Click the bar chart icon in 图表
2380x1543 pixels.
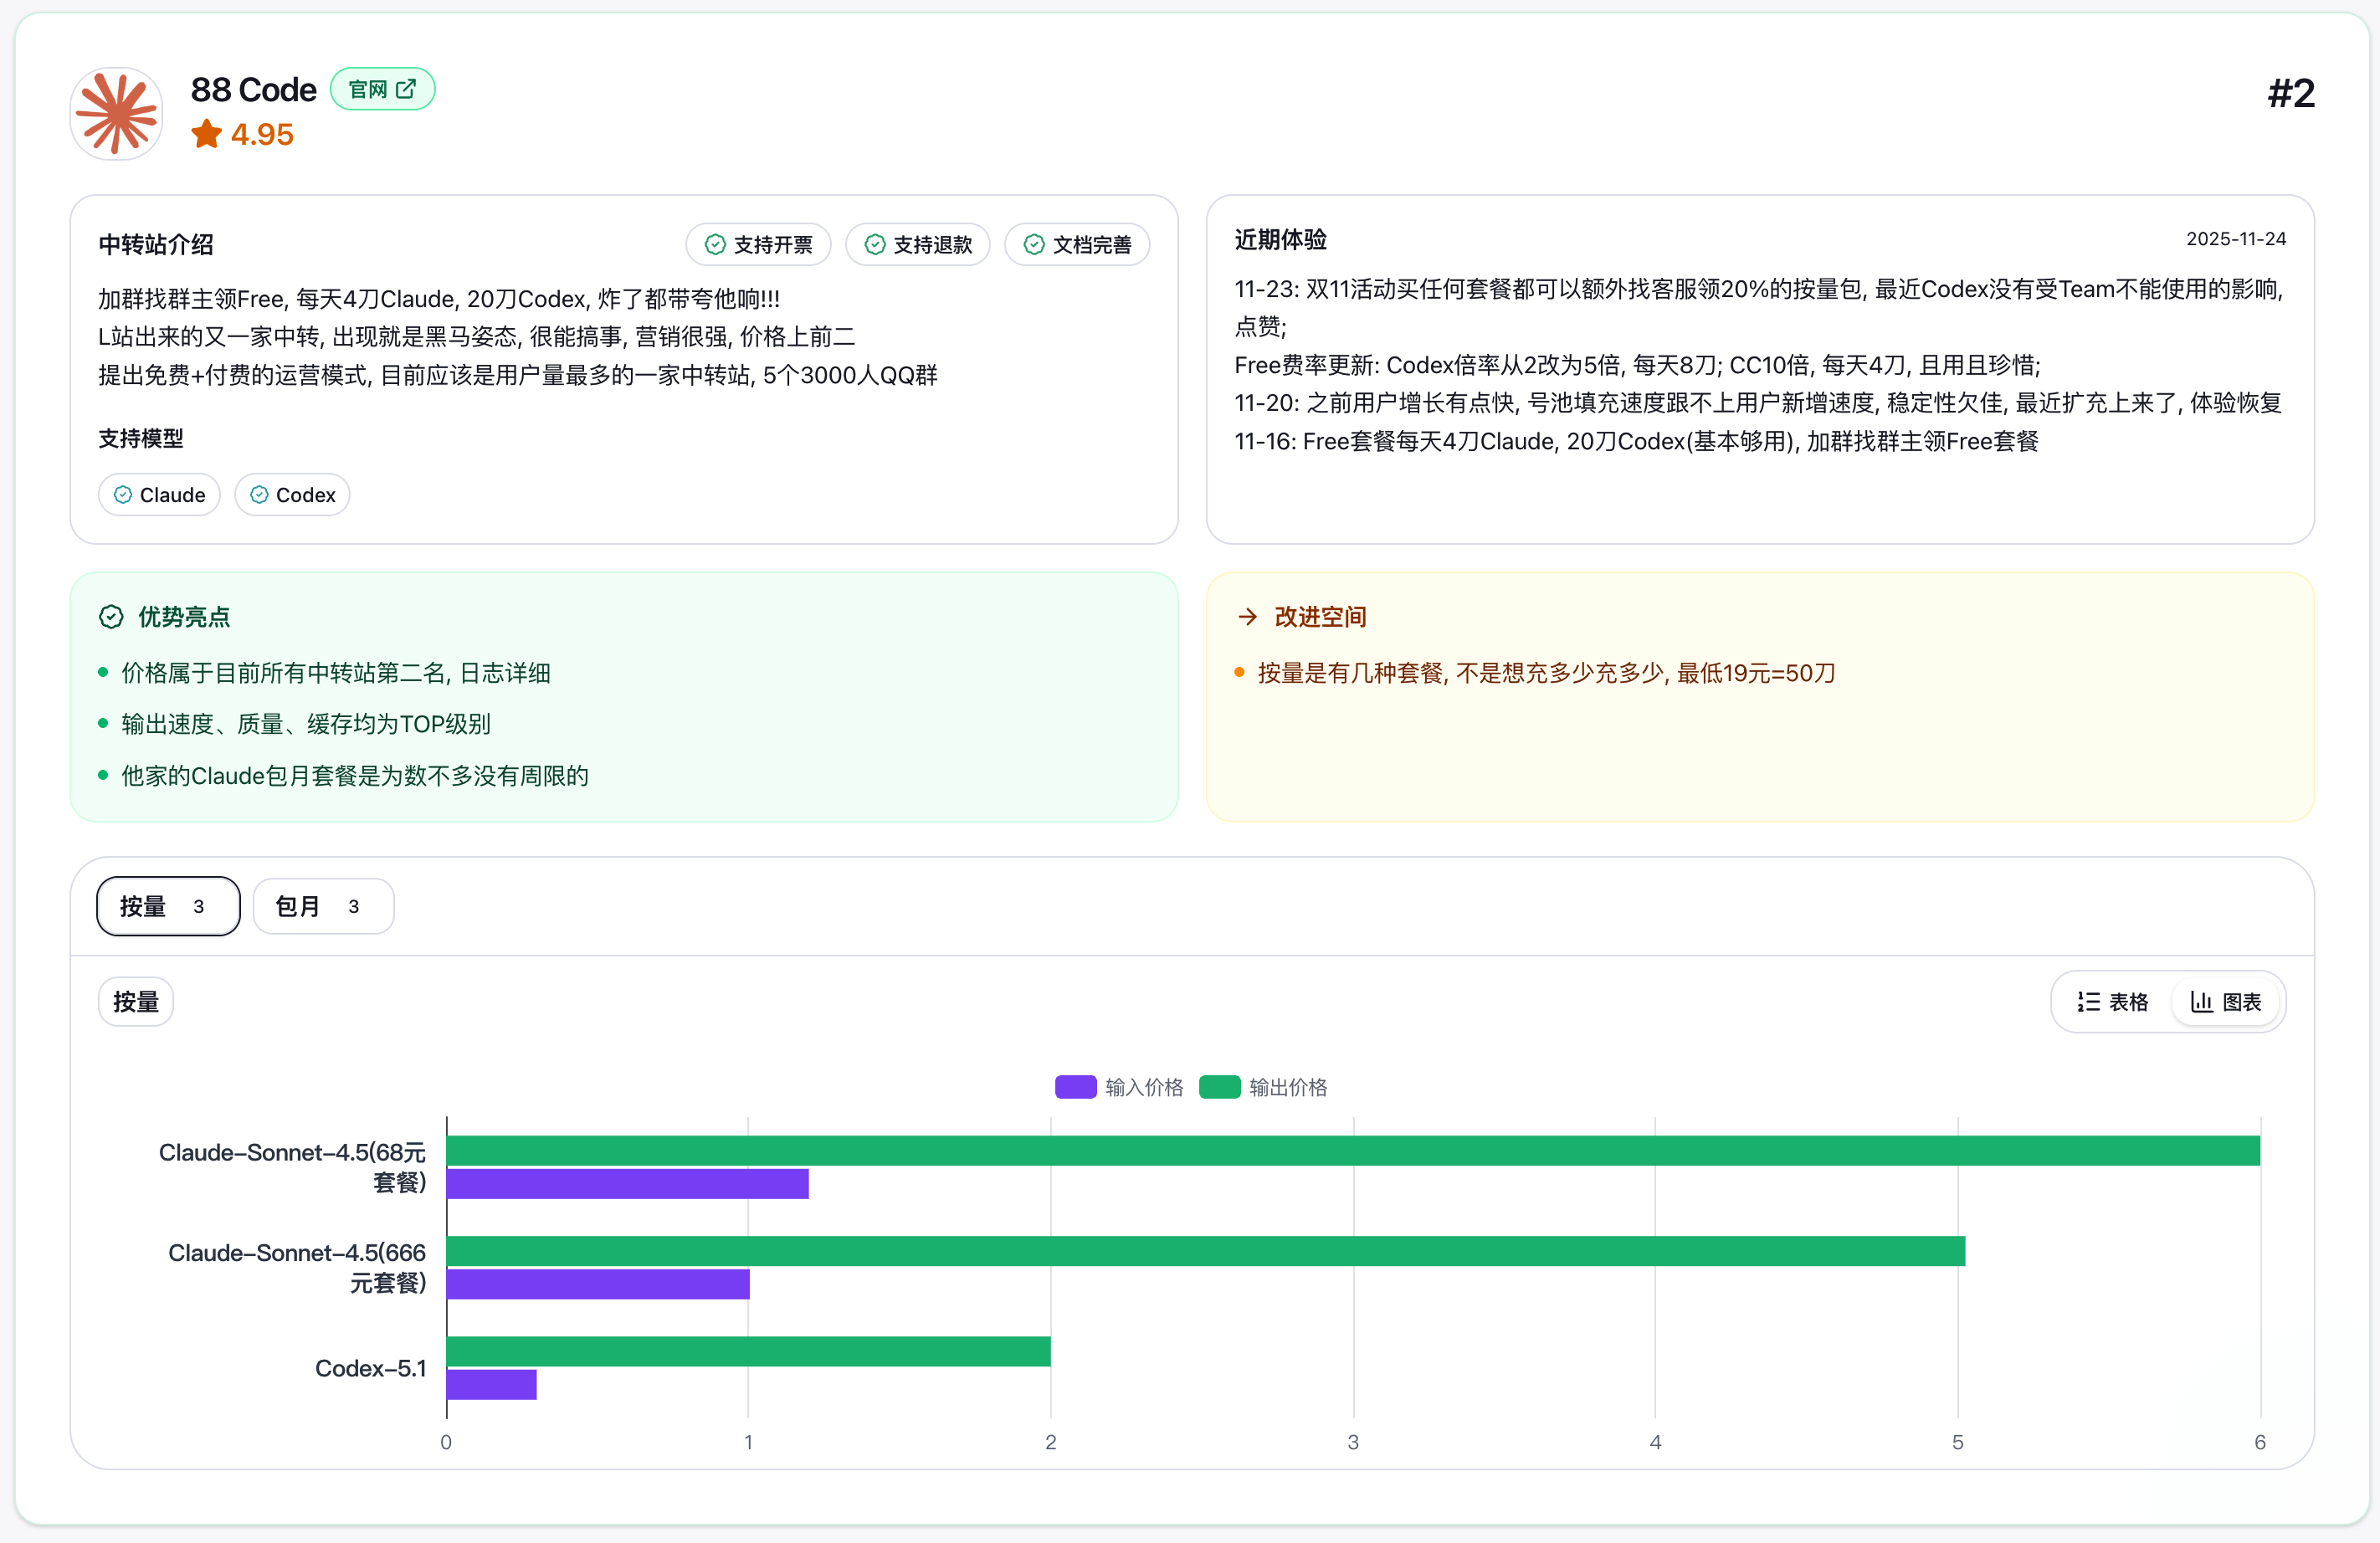pos(2201,1002)
